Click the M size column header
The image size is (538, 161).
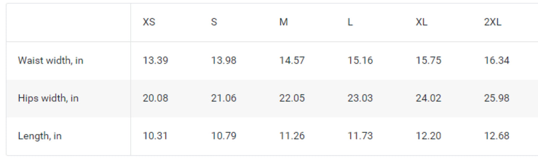[284, 22]
